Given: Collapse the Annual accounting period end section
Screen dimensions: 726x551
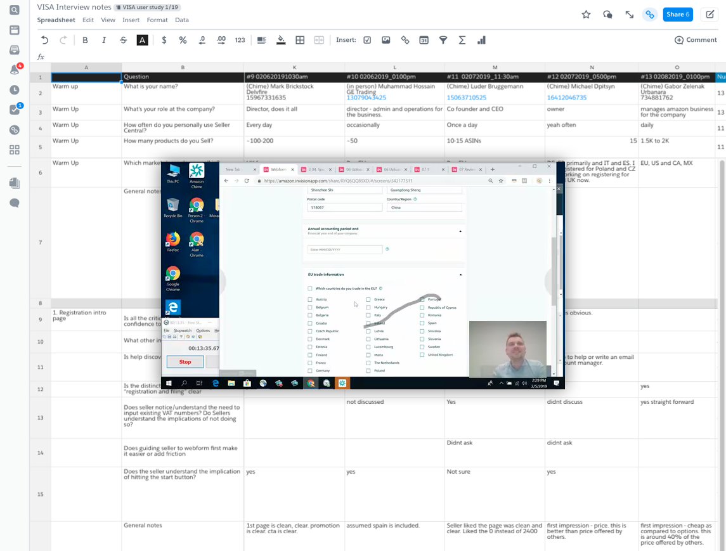Looking at the screenshot, I should 460,231.
